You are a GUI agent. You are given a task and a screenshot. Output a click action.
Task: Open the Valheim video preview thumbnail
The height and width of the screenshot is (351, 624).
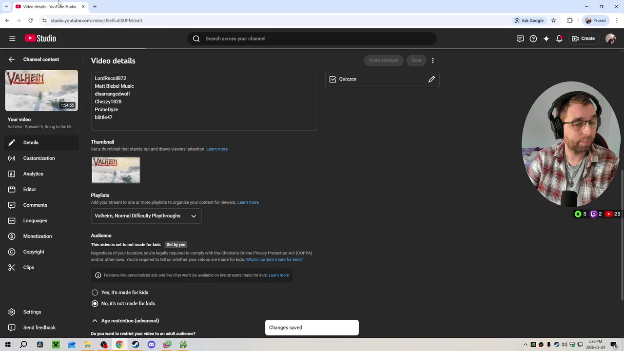coord(41,90)
